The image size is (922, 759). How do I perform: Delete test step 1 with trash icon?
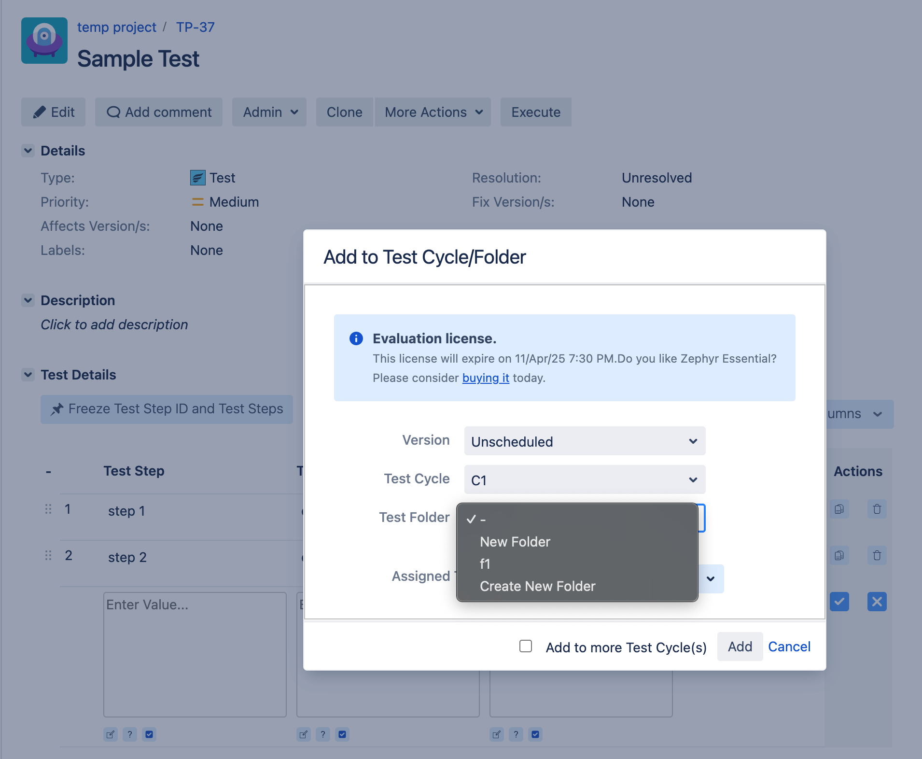[877, 509]
